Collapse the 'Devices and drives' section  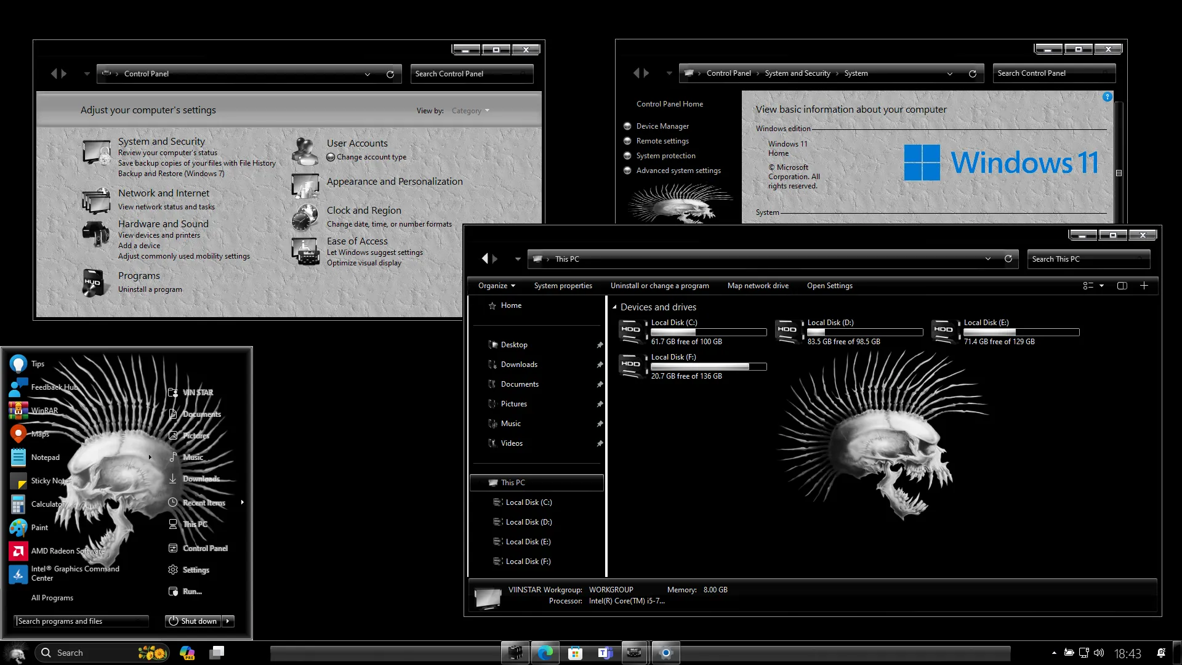(614, 307)
